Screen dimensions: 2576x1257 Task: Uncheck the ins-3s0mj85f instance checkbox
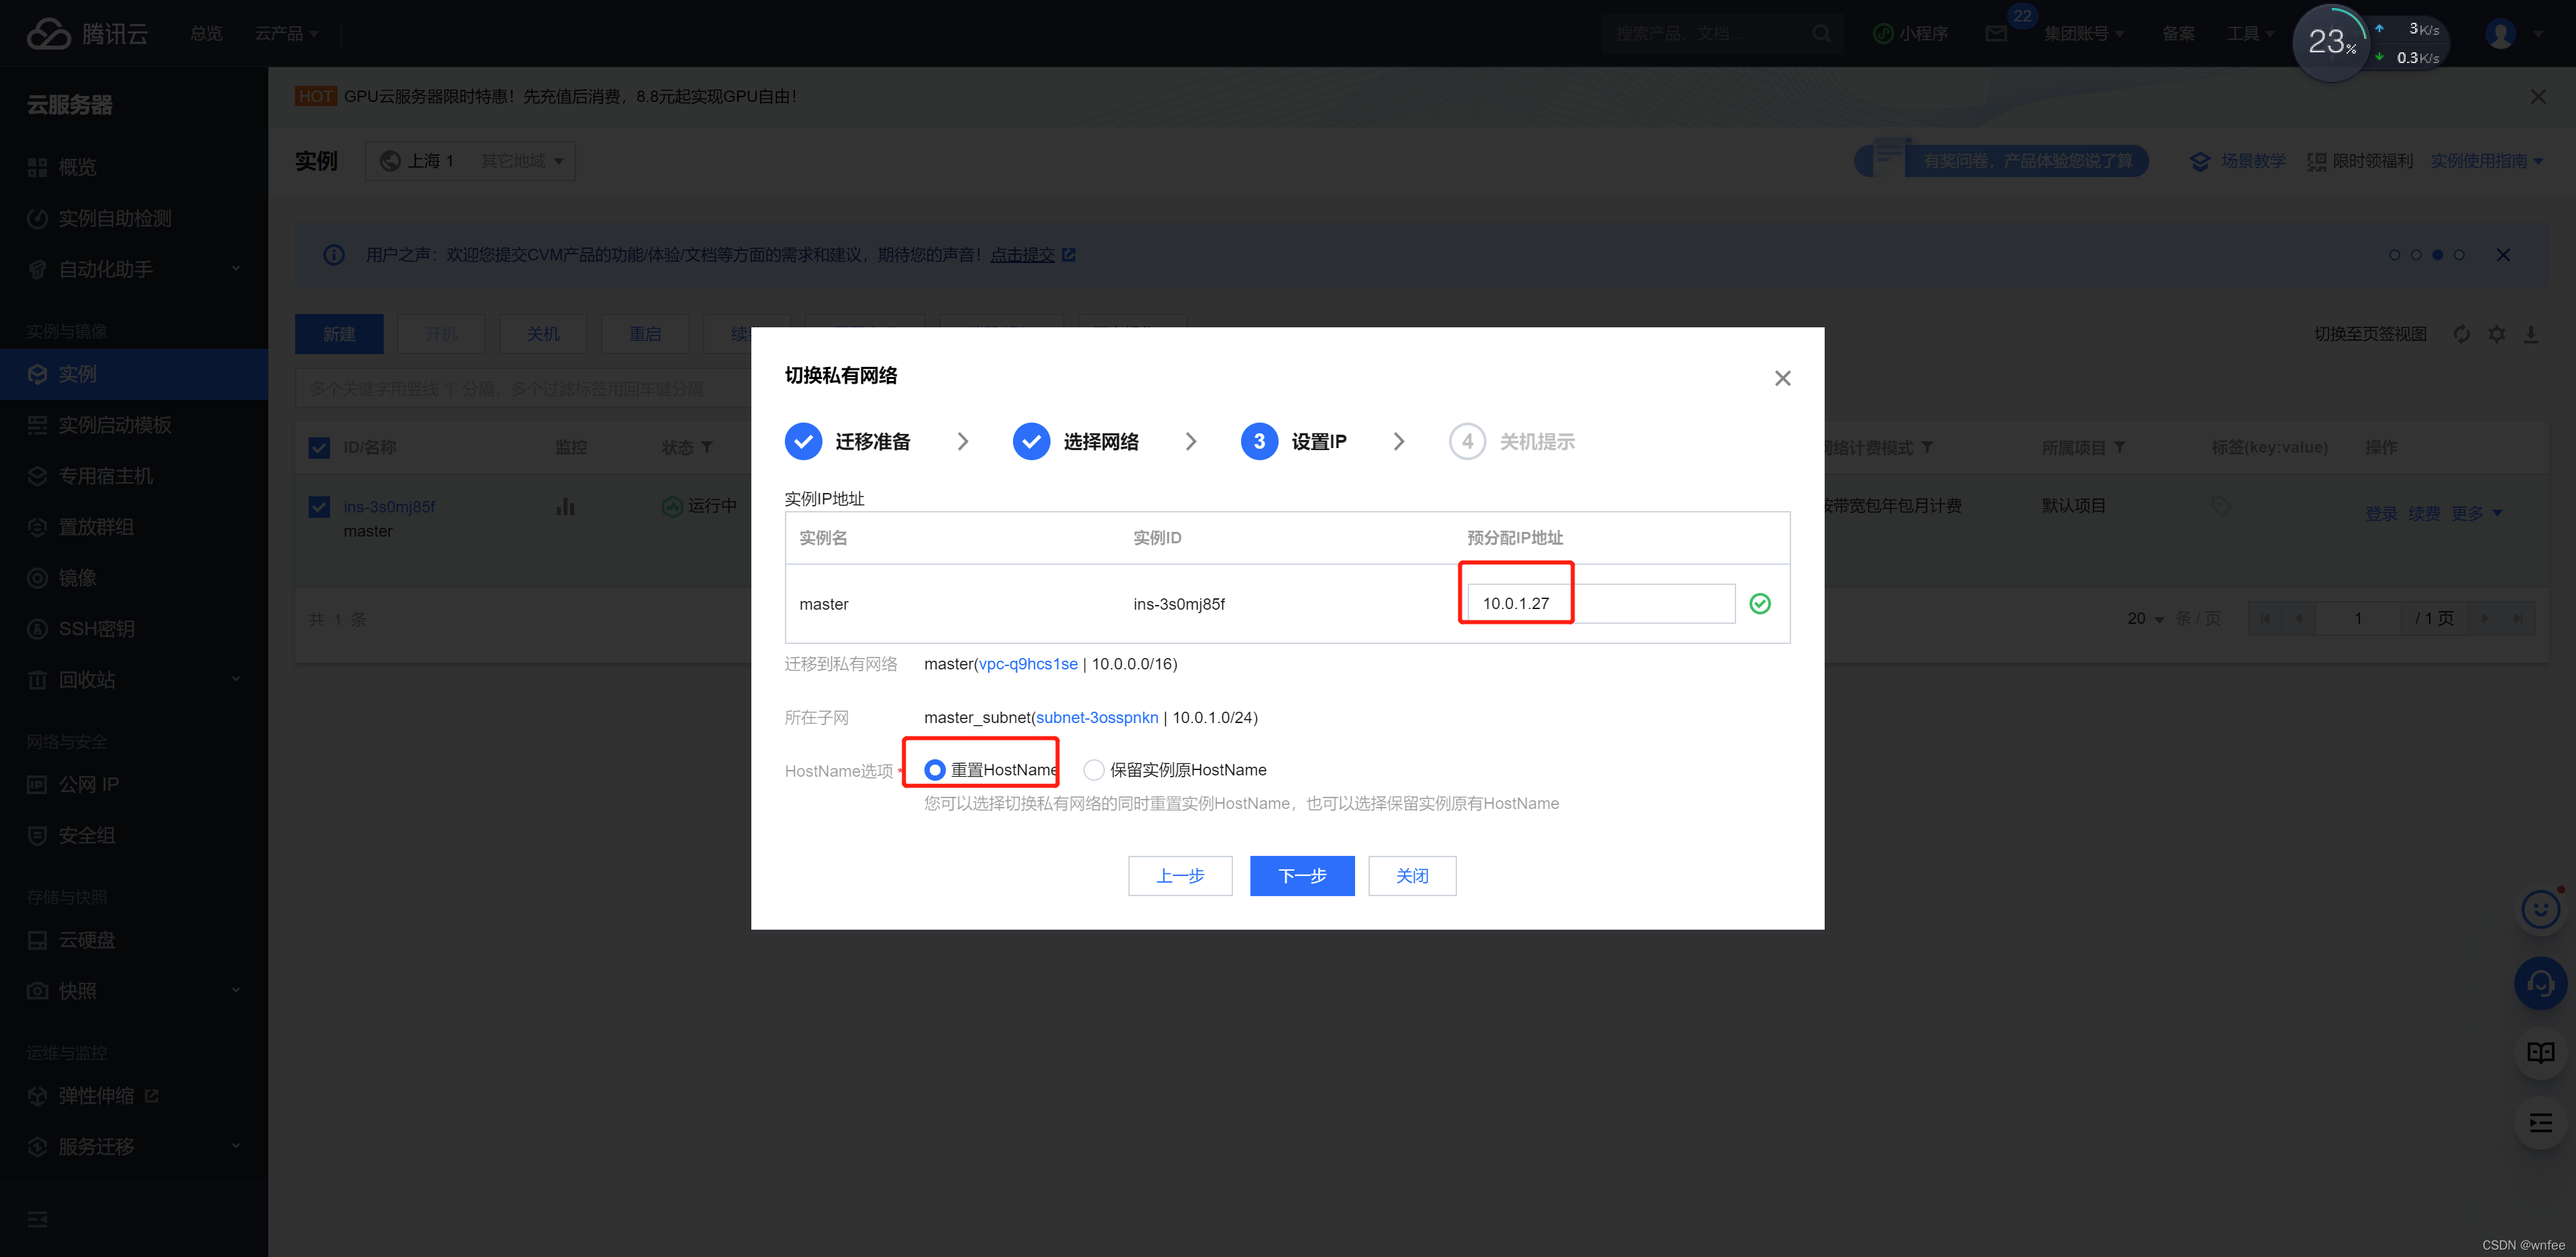pos(319,507)
